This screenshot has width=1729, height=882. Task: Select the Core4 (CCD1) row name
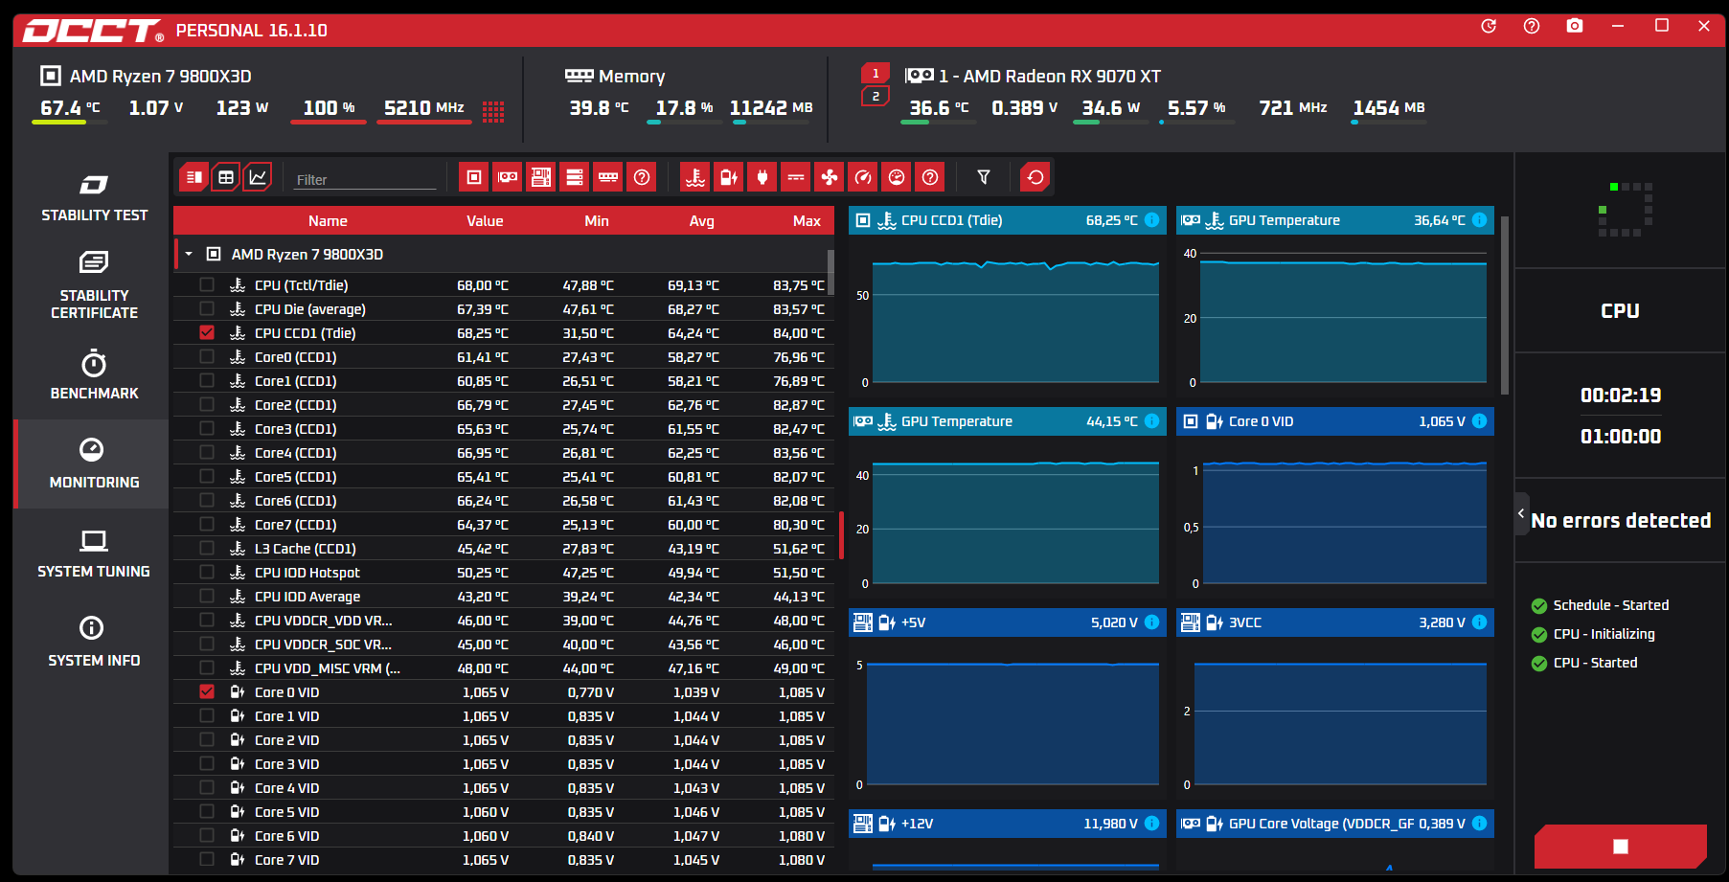click(295, 453)
